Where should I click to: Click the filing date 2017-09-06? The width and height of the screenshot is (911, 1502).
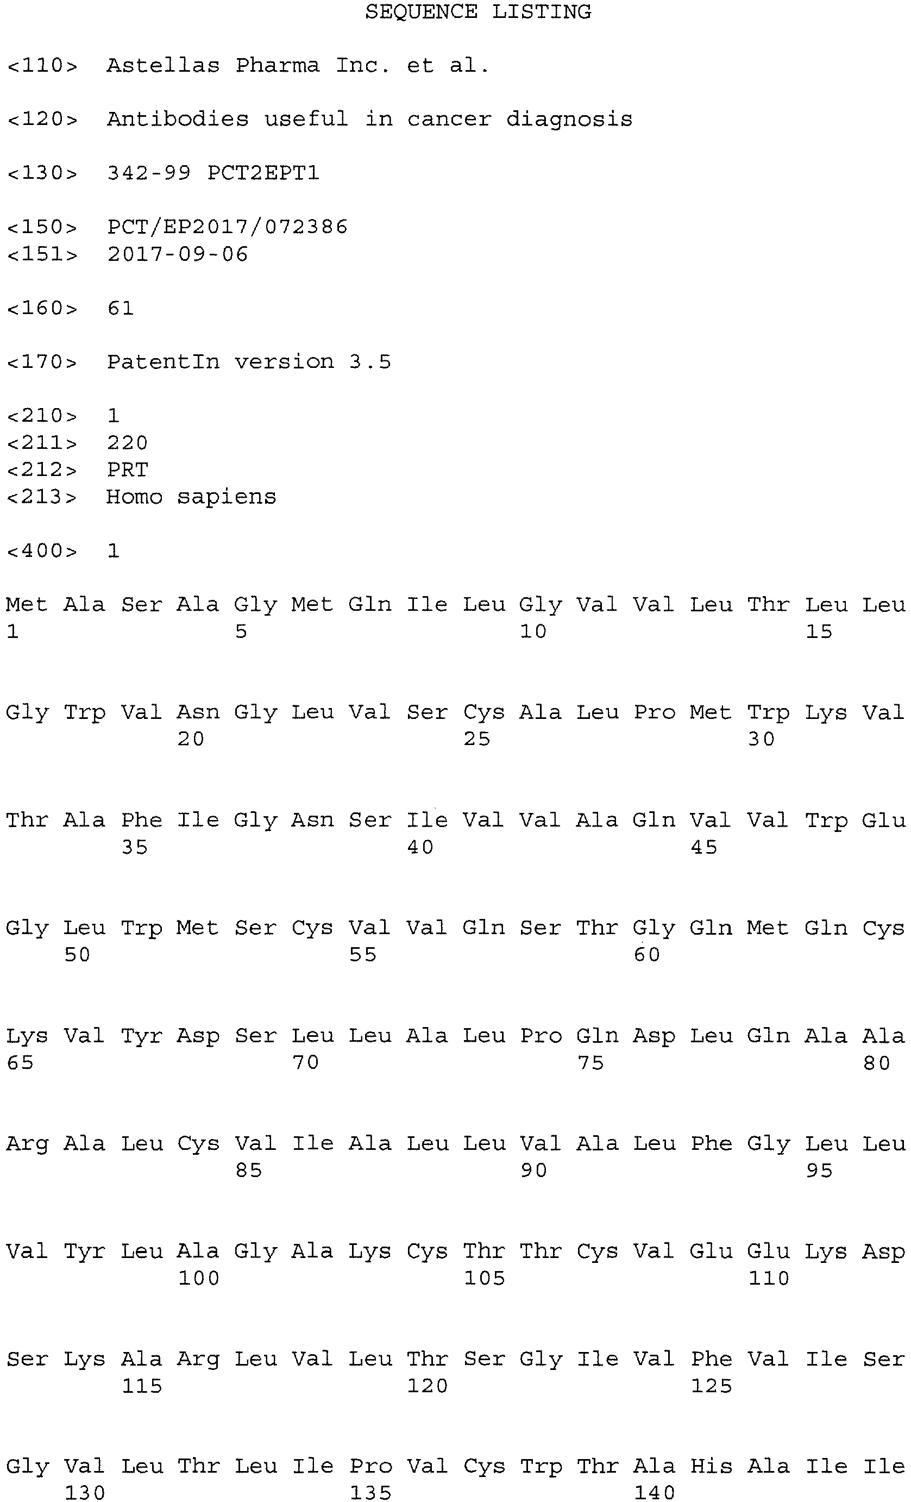click(x=177, y=254)
